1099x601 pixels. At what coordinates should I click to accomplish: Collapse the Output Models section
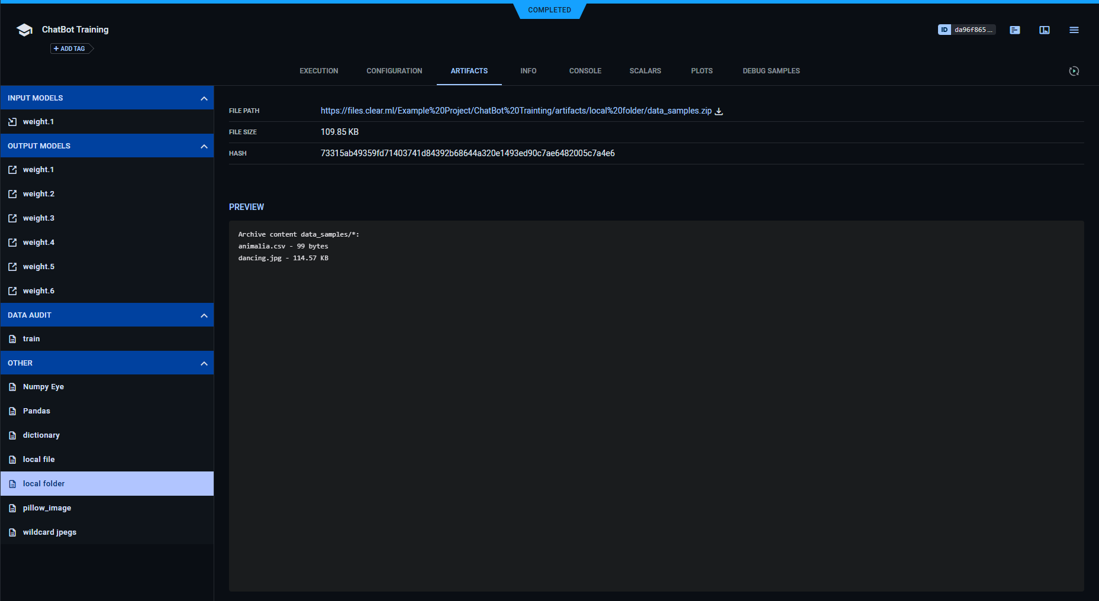204,146
